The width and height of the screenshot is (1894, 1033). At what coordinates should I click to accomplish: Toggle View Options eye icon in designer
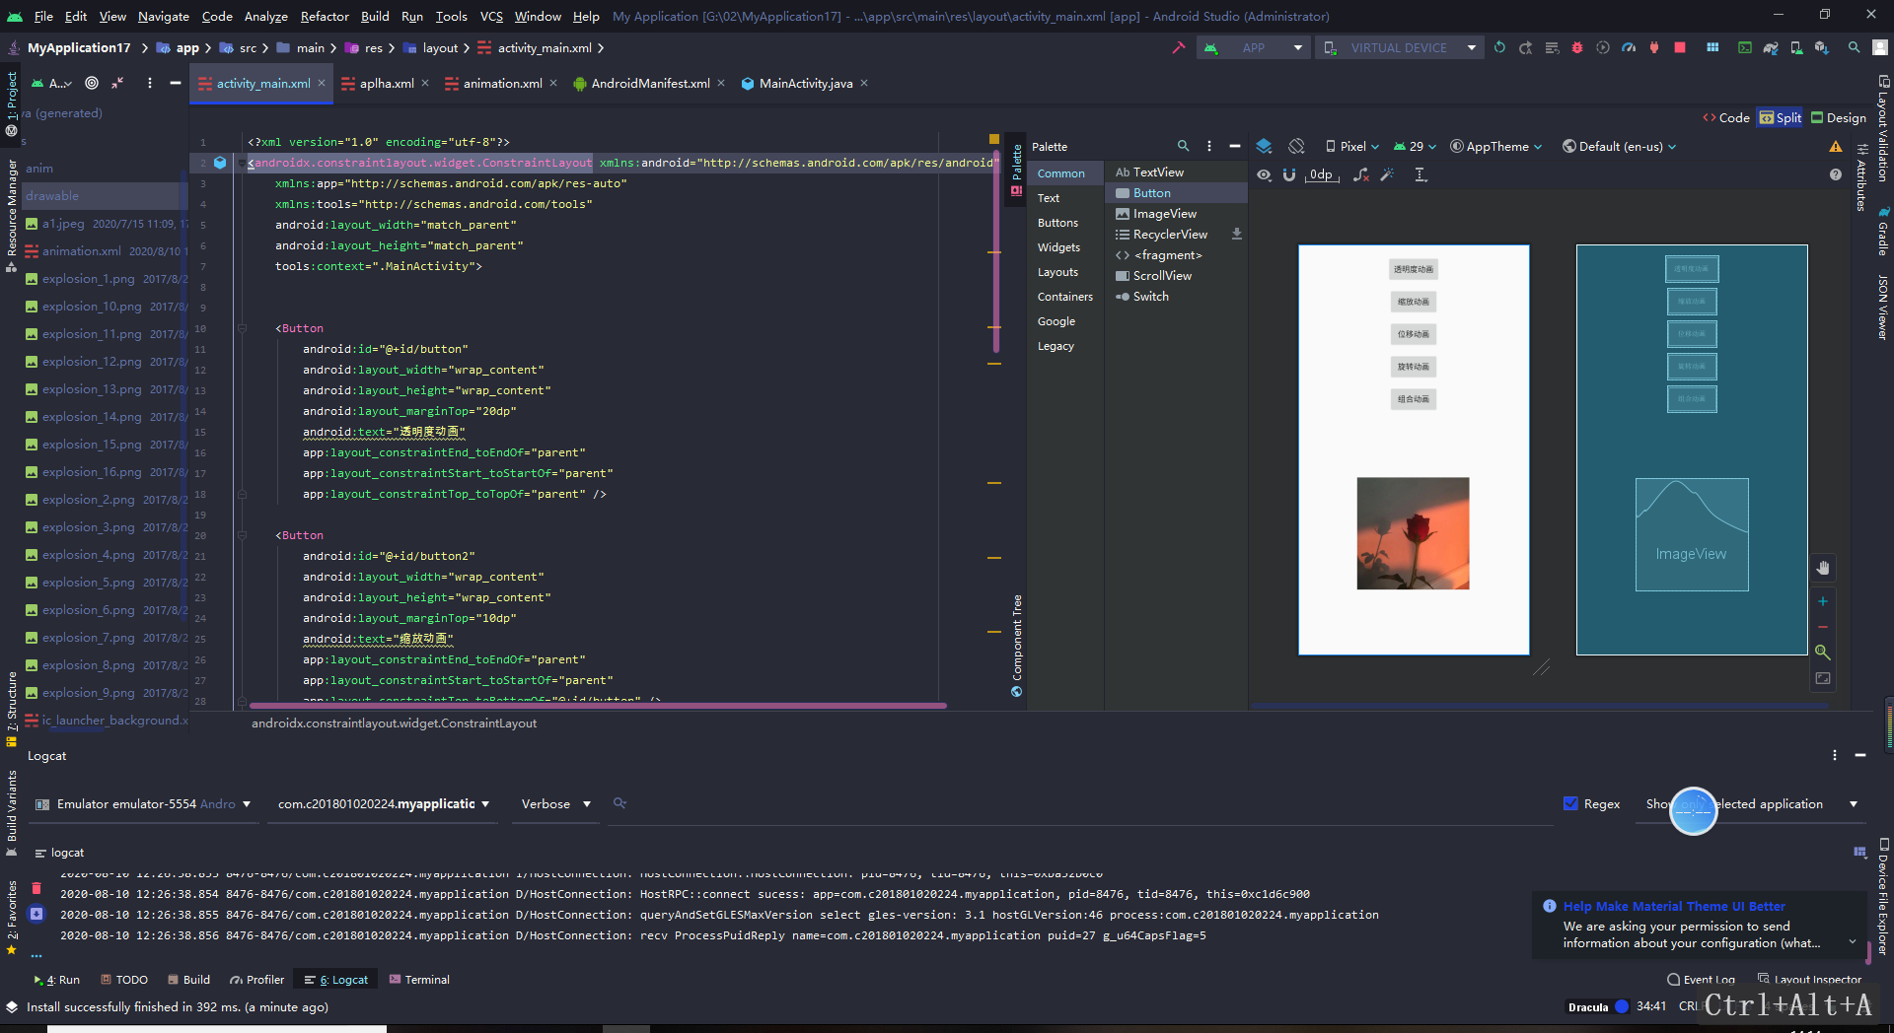pos(1264,174)
